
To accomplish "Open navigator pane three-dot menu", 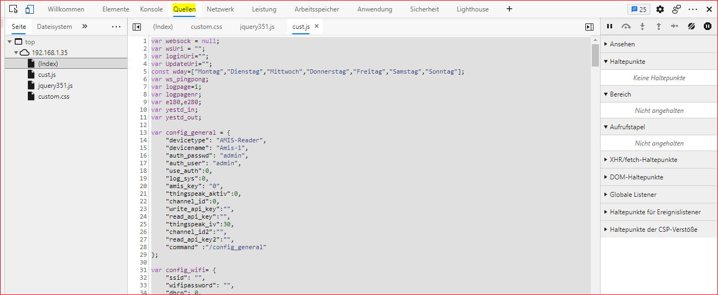I will 116,26.
